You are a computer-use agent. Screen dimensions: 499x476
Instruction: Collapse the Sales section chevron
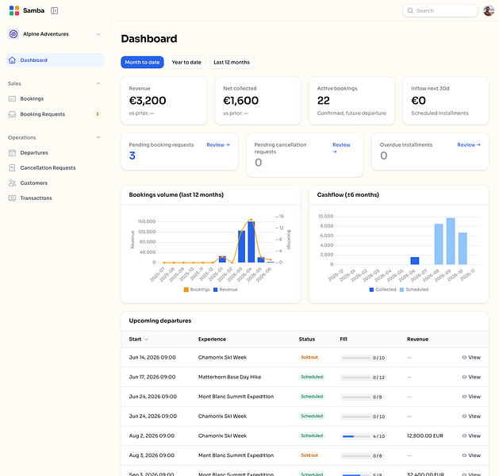98,83
